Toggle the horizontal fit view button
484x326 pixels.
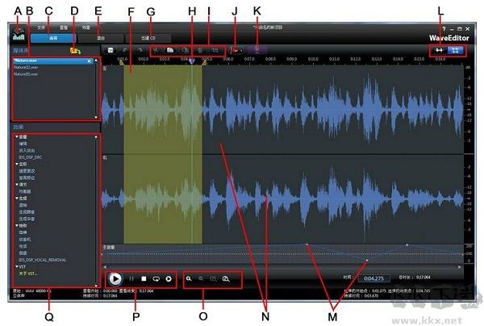pyautogui.click(x=439, y=50)
